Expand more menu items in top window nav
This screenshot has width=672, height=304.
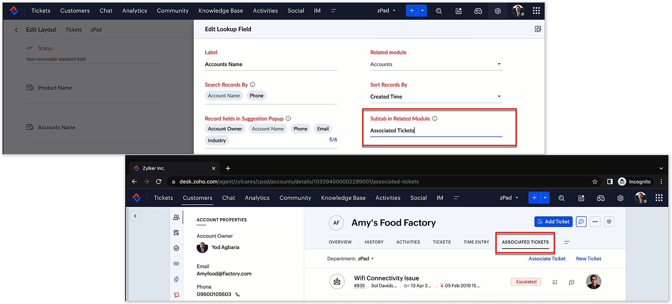(x=334, y=11)
